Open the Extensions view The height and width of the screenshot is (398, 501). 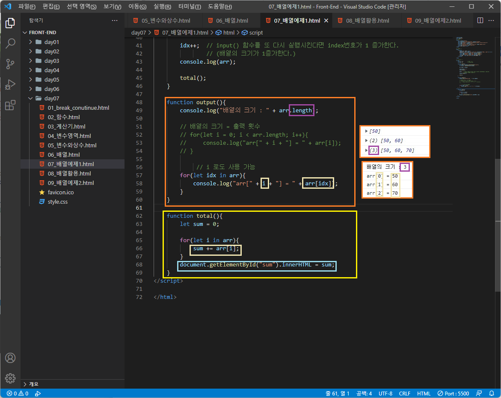pos(10,105)
